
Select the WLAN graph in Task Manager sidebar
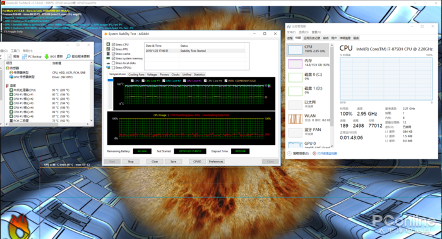(295, 119)
